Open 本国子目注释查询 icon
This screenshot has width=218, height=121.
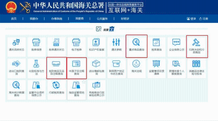click(x=76, y=64)
